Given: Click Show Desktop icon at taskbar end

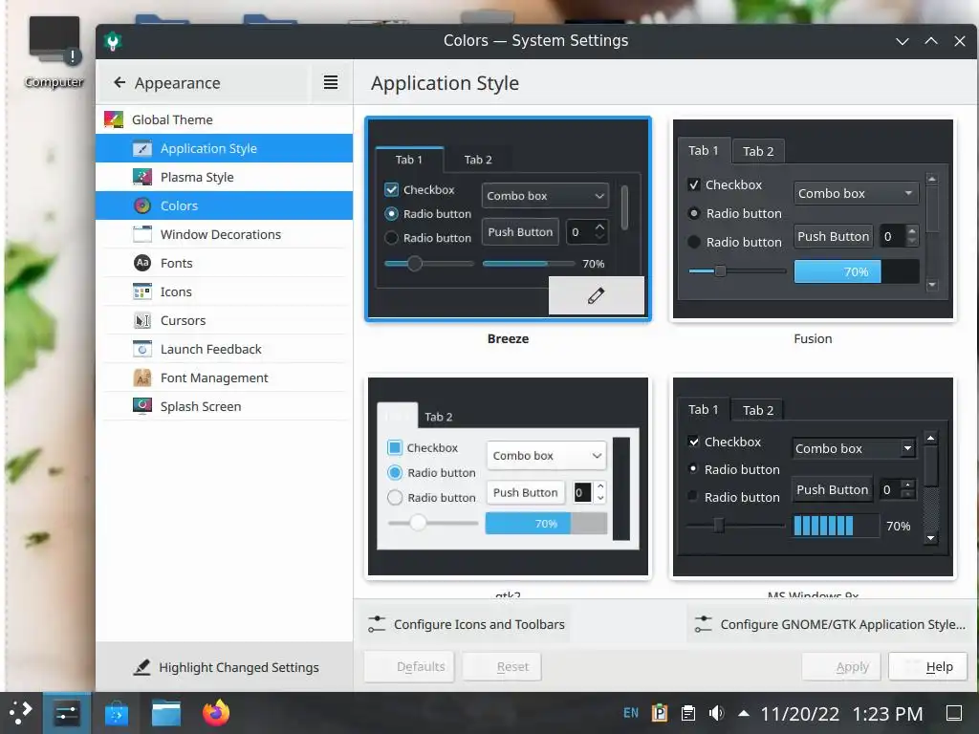Looking at the screenshot, I should (x=953, y=713).
